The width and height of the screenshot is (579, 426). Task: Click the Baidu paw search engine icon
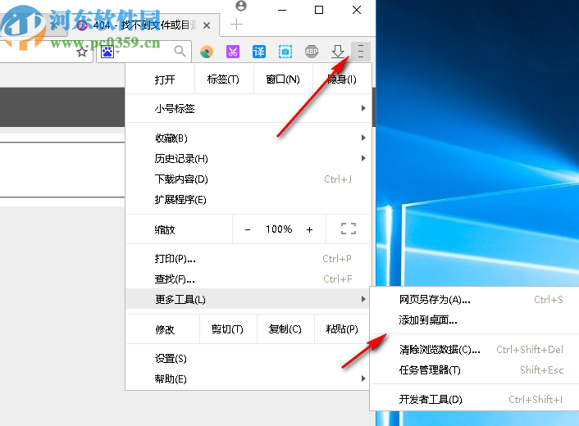tap(107, 52)
